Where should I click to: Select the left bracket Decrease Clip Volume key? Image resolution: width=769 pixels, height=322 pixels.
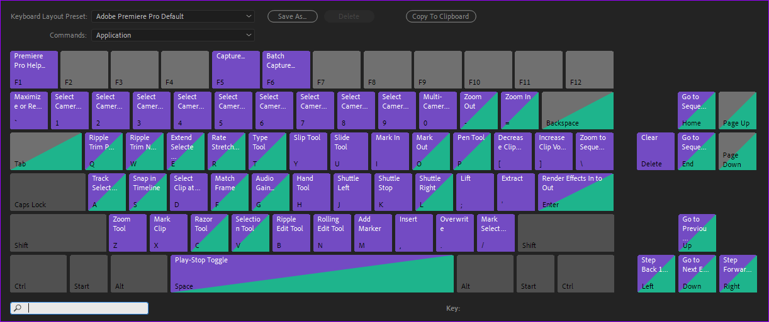(x=513, y=151)
